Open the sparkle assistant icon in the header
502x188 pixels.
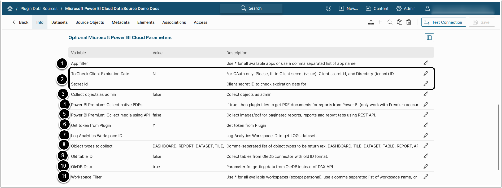click(x=329, y=9)
